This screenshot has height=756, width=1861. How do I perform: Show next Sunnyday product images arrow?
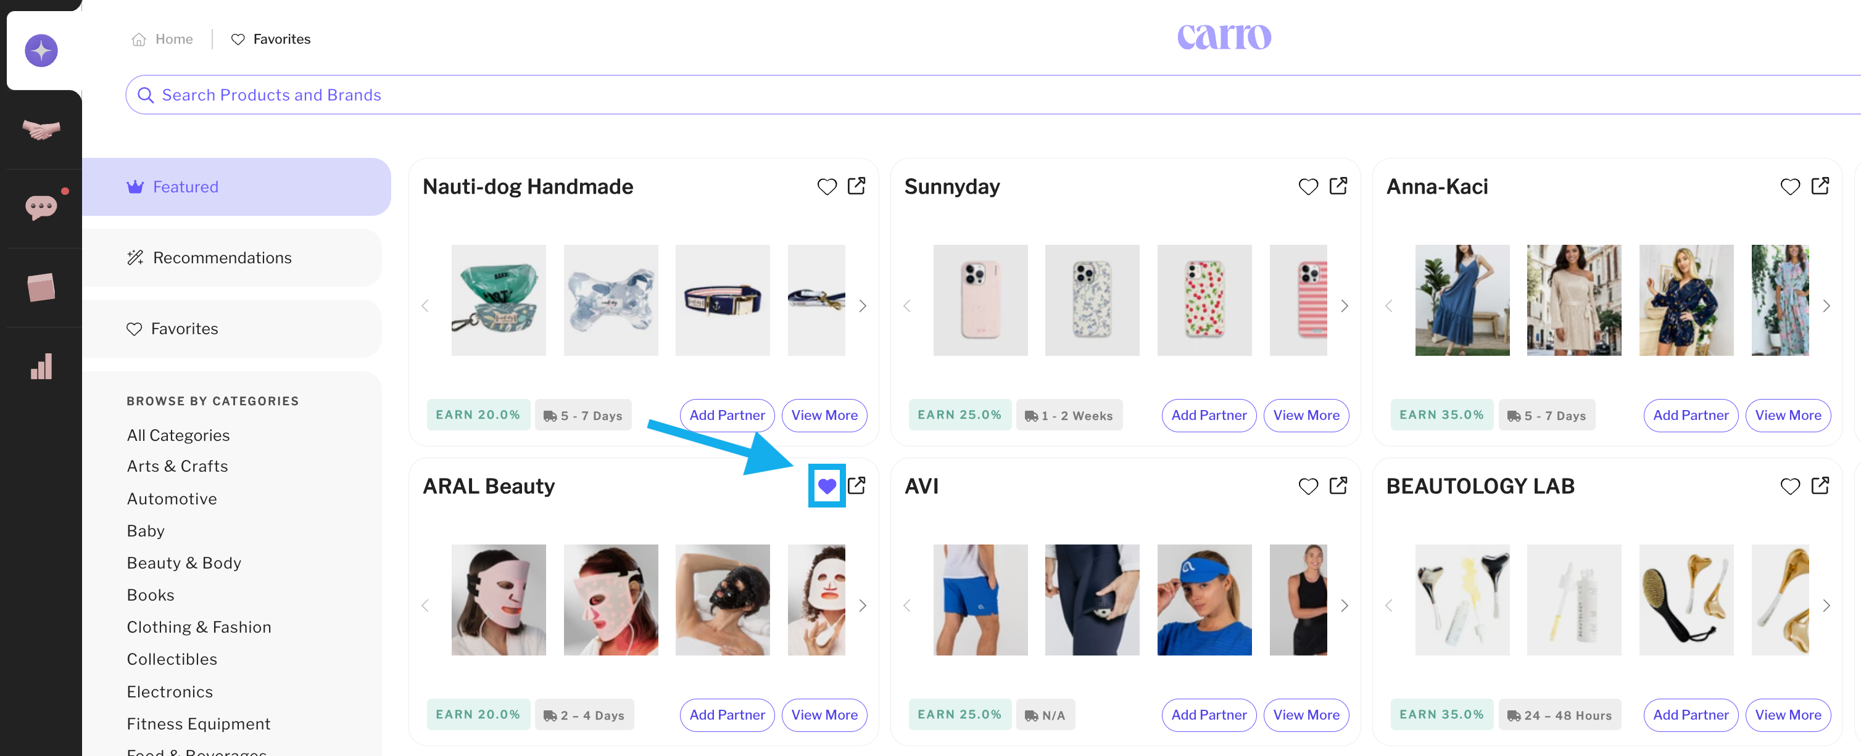(1345, 306)
